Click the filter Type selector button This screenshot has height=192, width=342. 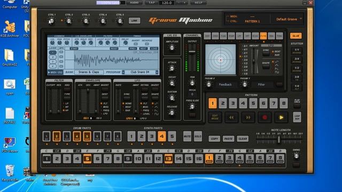(67, 98)
